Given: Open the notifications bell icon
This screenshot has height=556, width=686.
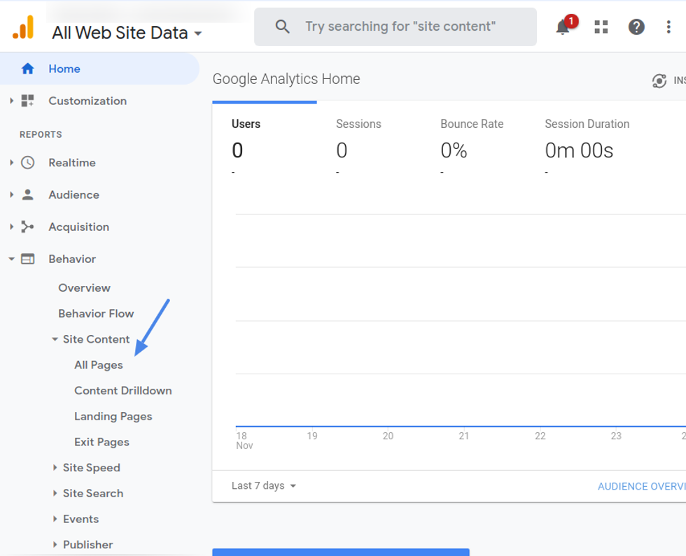Looking at the screenshot, I should [563, 27].
